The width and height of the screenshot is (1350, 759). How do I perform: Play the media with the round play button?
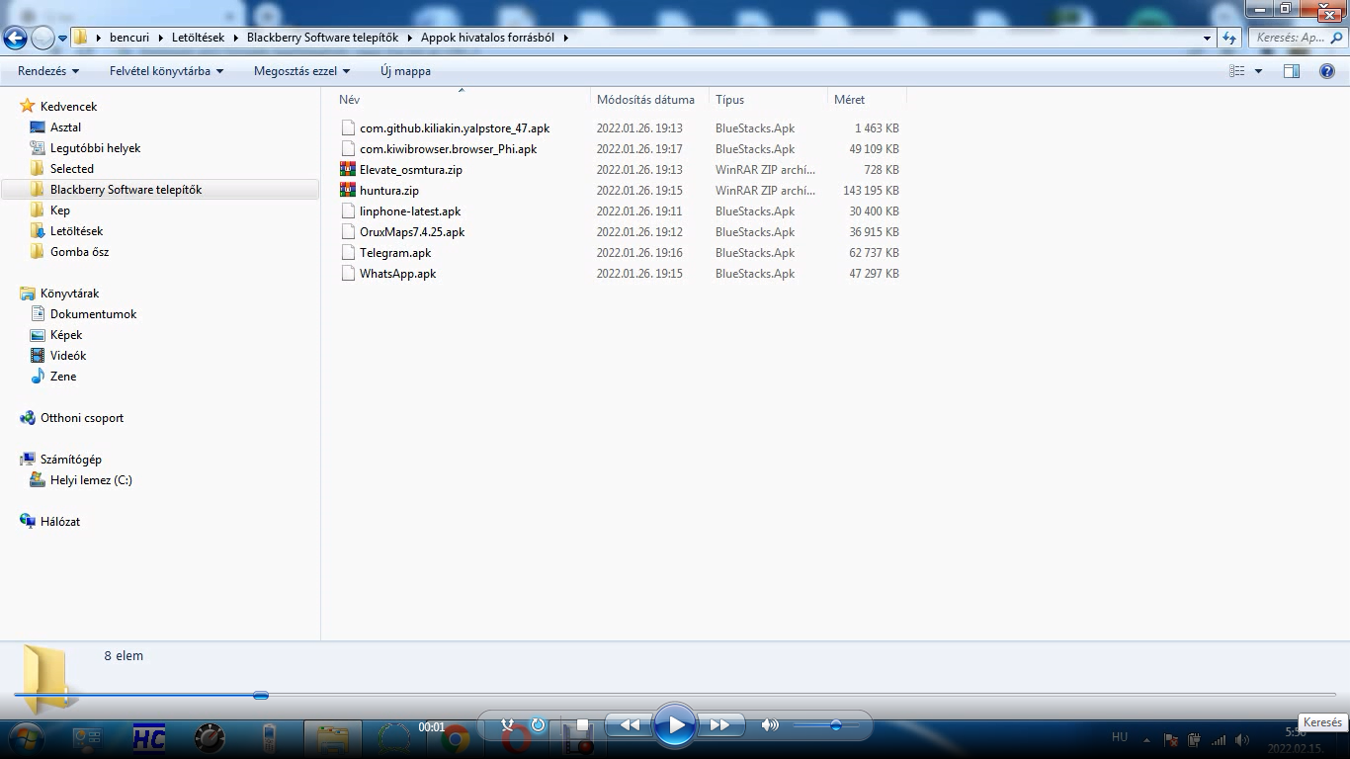(x=675, y=725)
